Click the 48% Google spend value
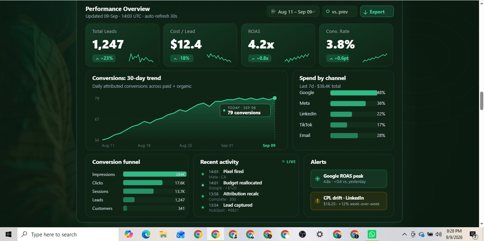 coord(381,93)
